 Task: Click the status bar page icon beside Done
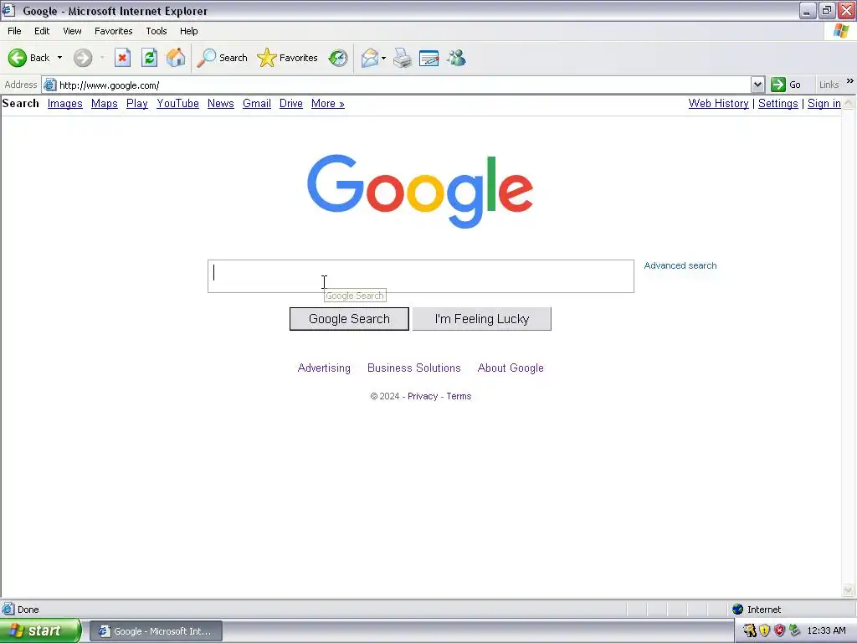(8, 610)
